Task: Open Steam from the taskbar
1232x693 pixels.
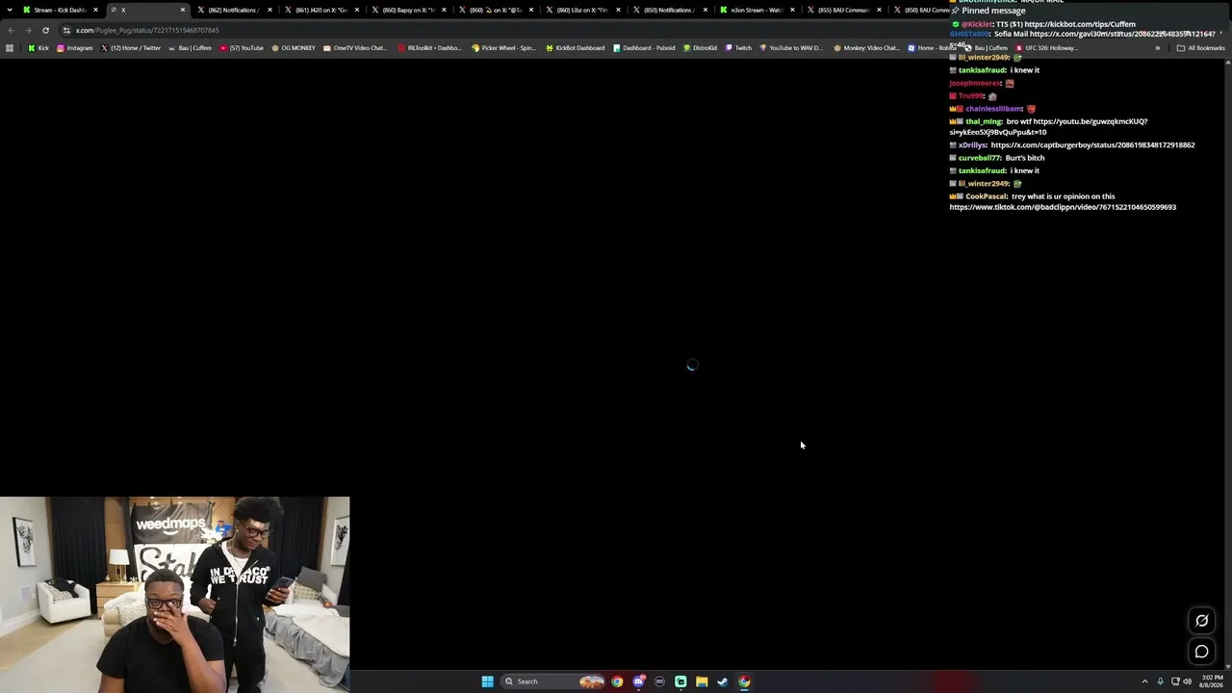Action: [723, 681]
